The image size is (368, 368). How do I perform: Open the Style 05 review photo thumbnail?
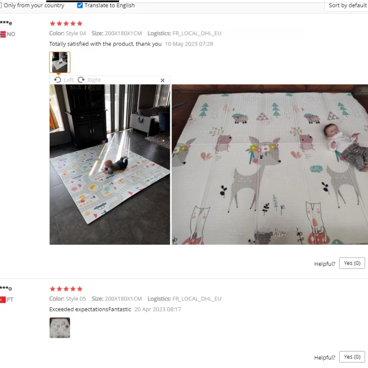(60, 328)
